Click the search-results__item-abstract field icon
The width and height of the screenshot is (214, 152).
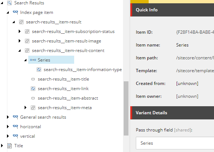pos(33,98)
